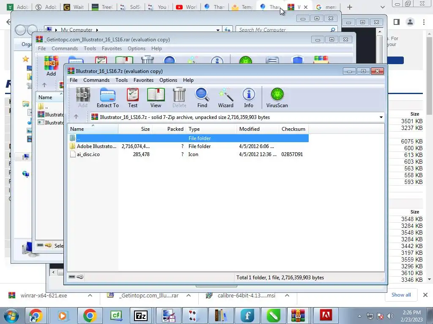Viewport: 433px width, 324px height.
Task: Go up one level arrow in 7z window
Action: (76, 117)
